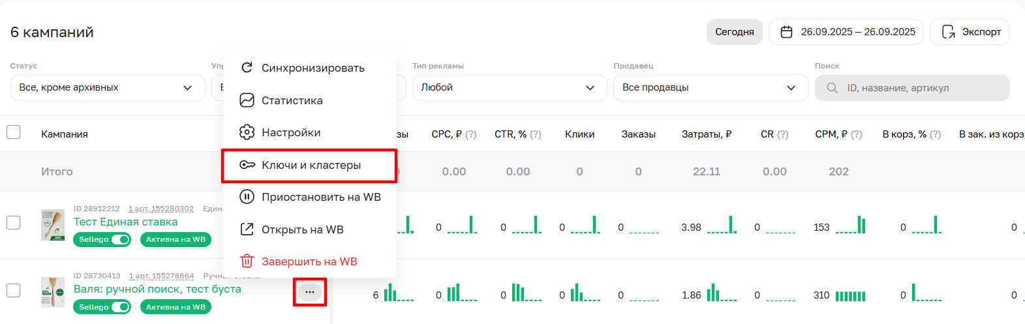The image size is (1025, 324).
Task: Expand the Продавец dropdown Все продавцы
Action: pyautogui.click(x=710, y=88)
